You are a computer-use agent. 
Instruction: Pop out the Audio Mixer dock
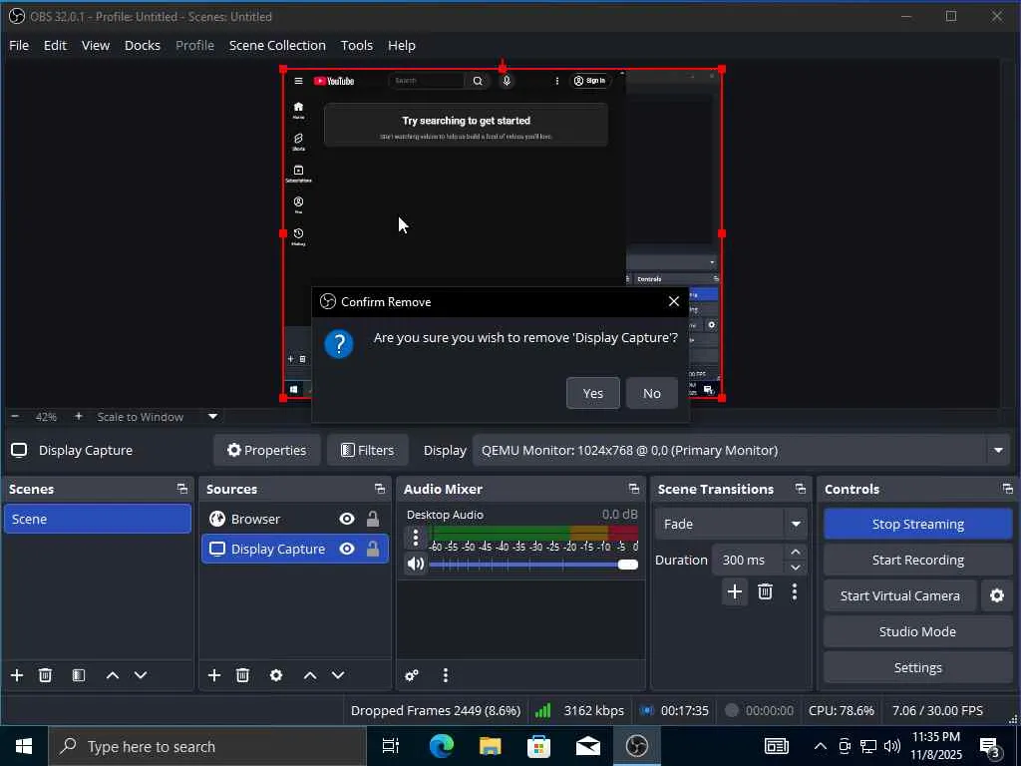(633, 489)
